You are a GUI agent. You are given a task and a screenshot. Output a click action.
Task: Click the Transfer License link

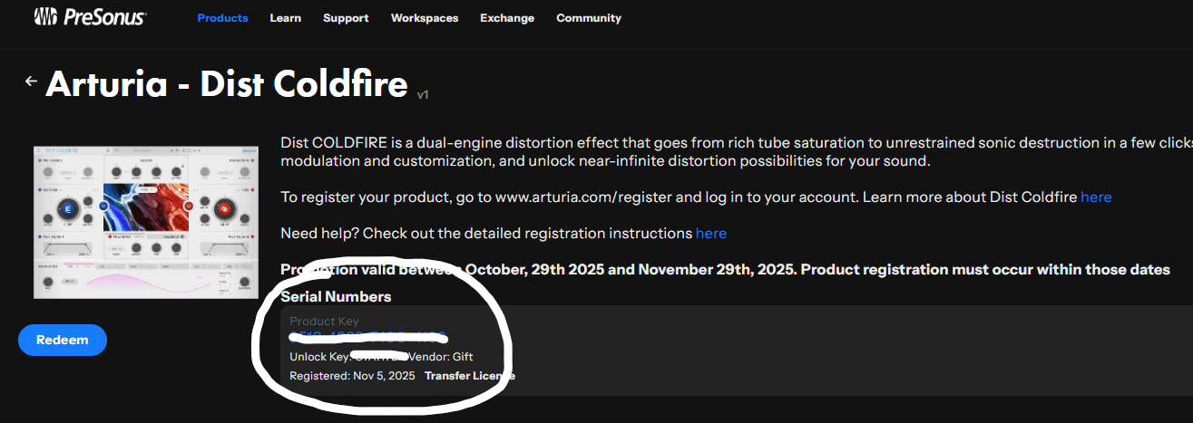[469, 376]
